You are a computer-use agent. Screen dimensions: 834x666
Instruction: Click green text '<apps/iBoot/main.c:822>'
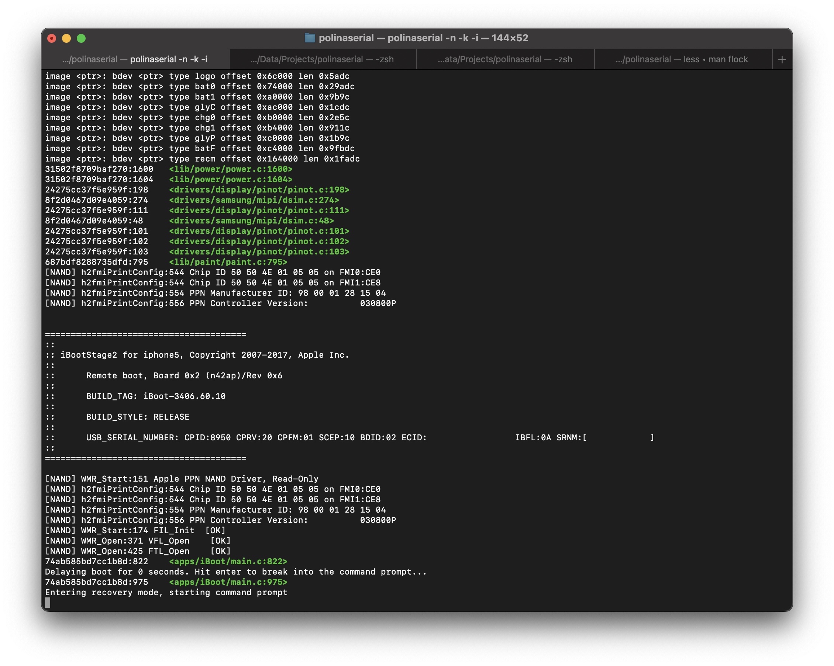(x=228, y=561)
